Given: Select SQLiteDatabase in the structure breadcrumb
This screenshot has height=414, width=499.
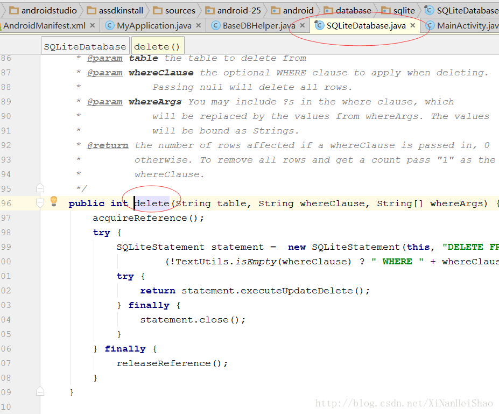Looking at the screenshot, I should point(85,47).
